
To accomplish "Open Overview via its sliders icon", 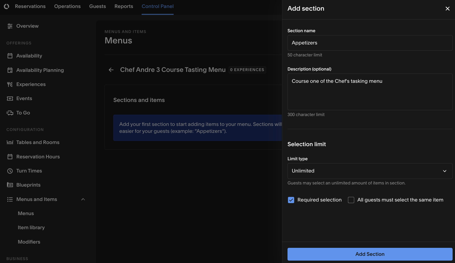I will tap(10, 26).
